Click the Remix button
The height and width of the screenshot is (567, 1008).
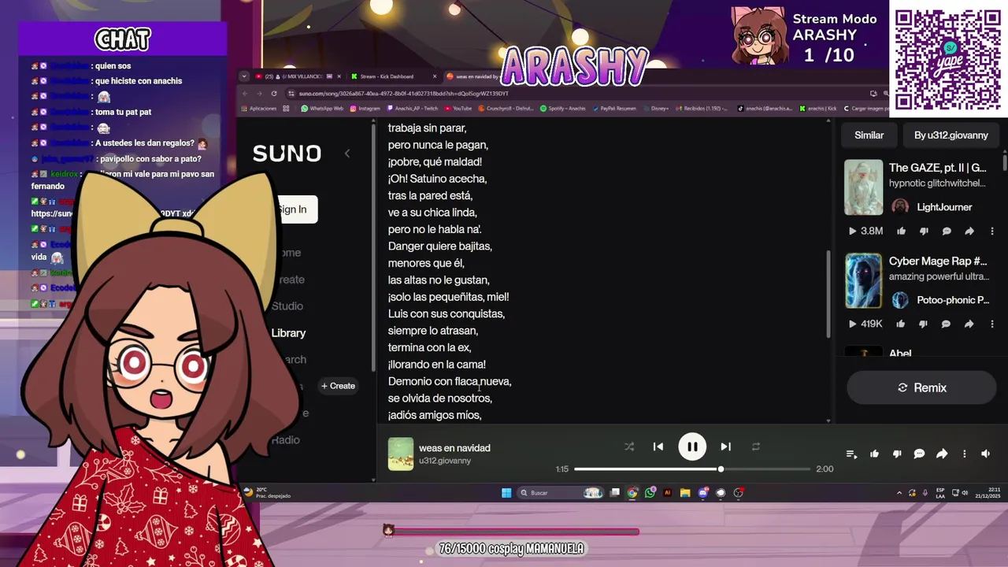(x=922, y=387)
